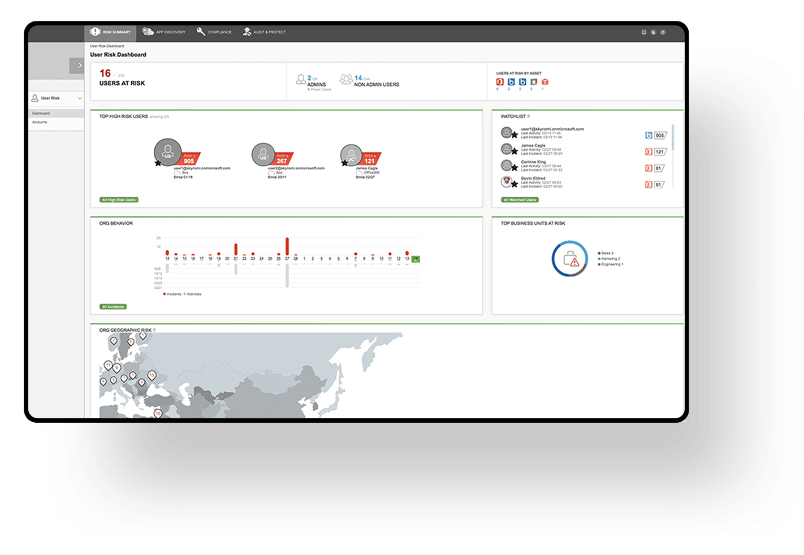Image resolution: width=804 pixels, height=555 pixels.
Task: Toggle the star on Corinne King
Action: pyautogui.click(x=515, y=168)
